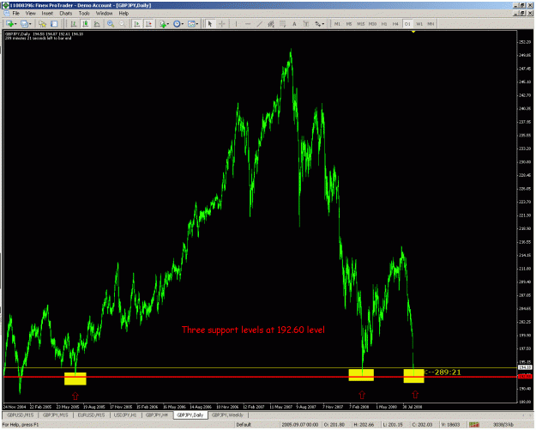Screen dimensions: 536x430
Task: Open the Arrows dropdown arrow
Action: point(323,24)
